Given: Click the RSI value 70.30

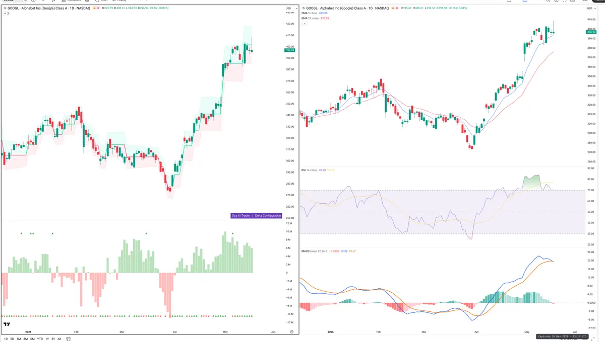Looking at the screenshot, I should pos(322,170).
